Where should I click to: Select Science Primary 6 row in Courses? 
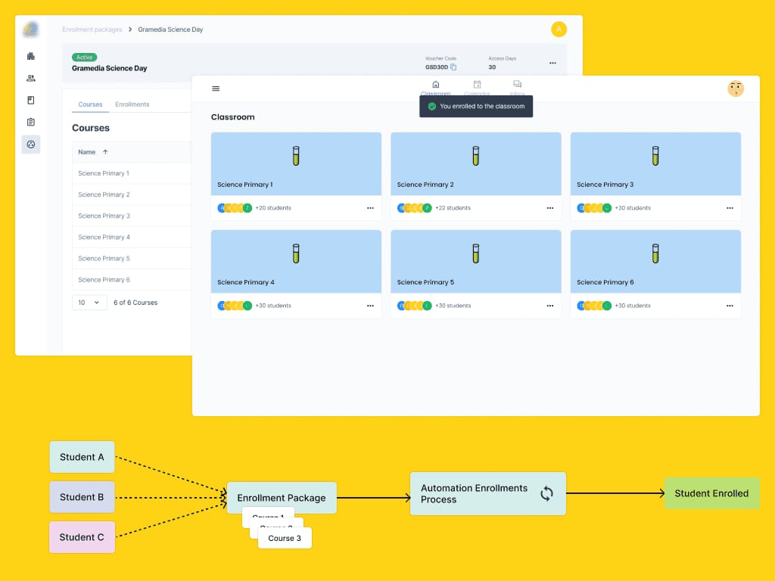(132, 280)
